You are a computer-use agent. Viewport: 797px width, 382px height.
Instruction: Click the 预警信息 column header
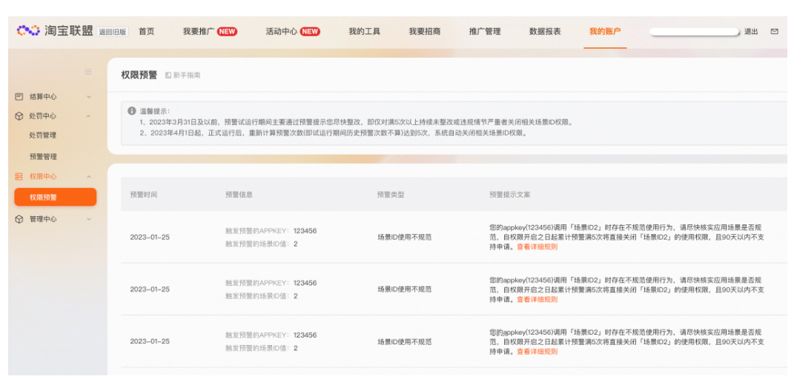coord(239,194)
